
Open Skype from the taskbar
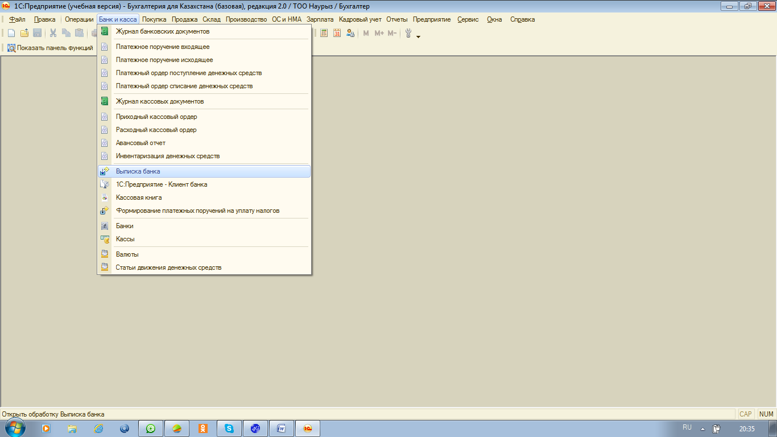point(229,428)
